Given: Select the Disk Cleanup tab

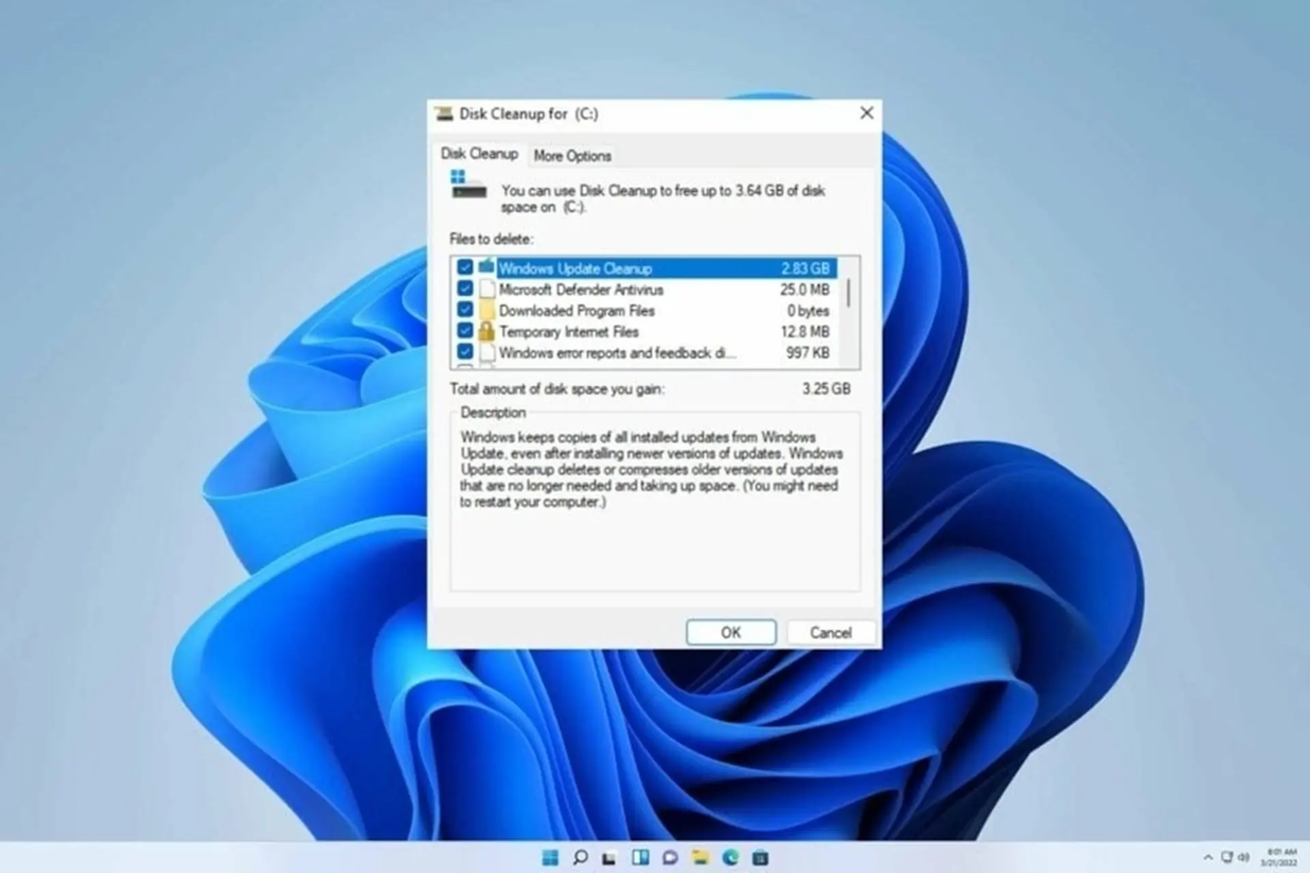Looking at the screenshot, I should coord(480,154).
